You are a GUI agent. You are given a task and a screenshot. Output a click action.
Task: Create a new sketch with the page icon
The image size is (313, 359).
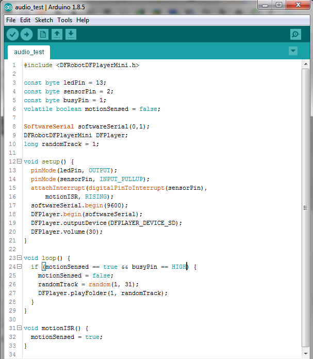point(43,35)
